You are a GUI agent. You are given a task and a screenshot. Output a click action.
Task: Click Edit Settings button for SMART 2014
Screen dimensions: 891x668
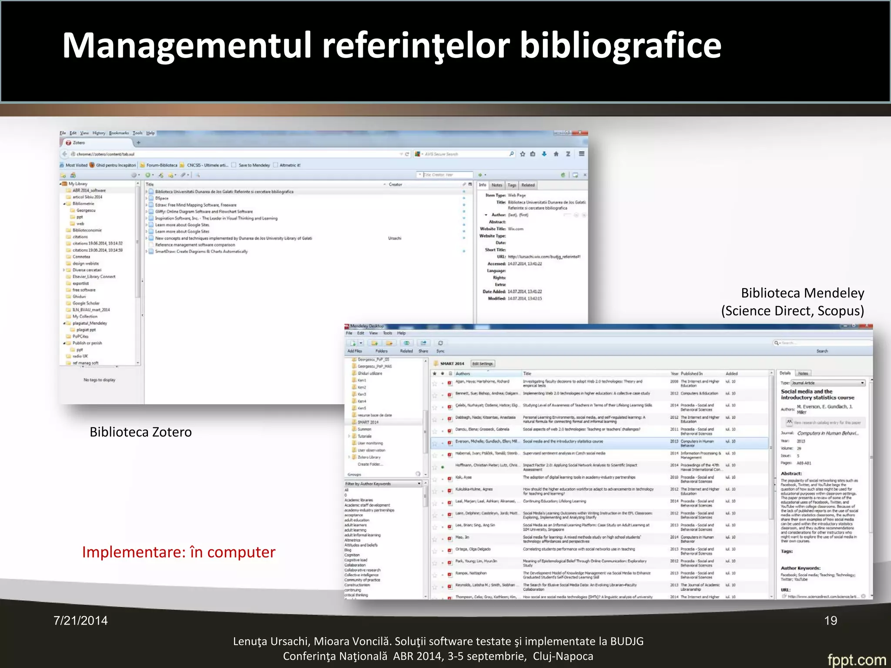click(482, 364)
